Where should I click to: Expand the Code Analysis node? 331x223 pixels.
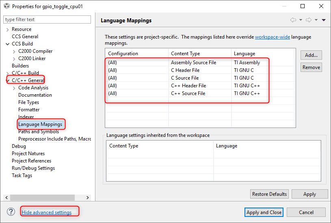pyautogui.click(x=14, y=88)
